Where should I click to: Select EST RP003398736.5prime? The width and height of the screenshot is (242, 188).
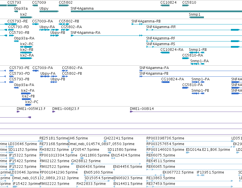pos(165,138)
